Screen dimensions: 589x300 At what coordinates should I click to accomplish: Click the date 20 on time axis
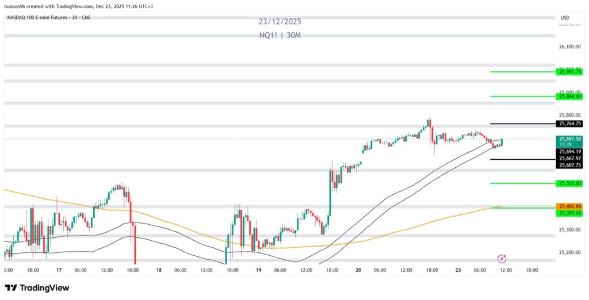(358, 270)
